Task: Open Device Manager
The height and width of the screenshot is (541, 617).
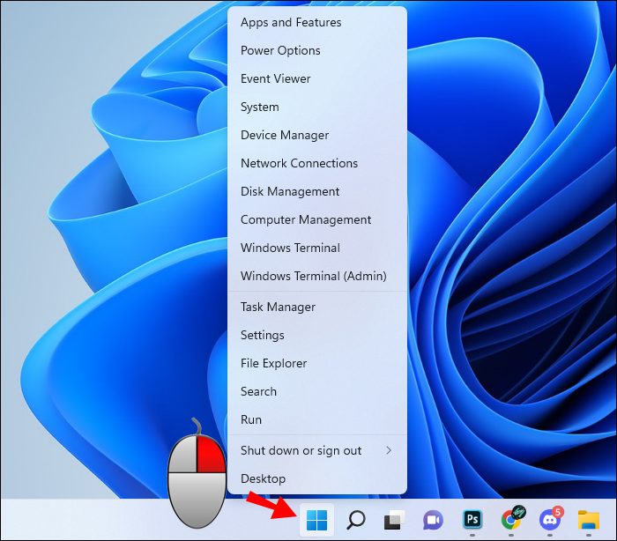Action: 285,135
